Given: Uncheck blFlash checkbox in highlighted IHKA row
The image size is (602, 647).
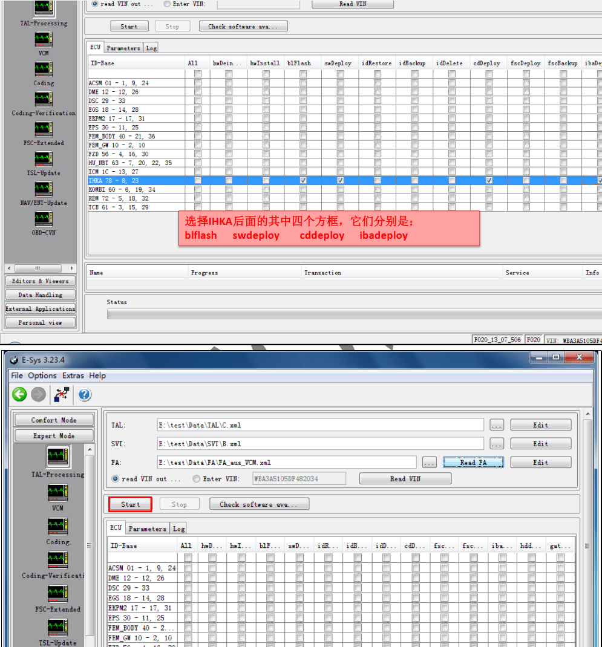Looking at the screenshot, I should point(303,180).
